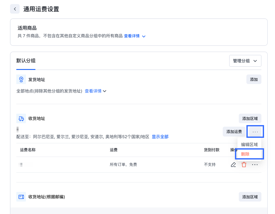Screen dimensions: 275x214
Task: Click the 收货地址 truck icon
Action: click(21, 118)
